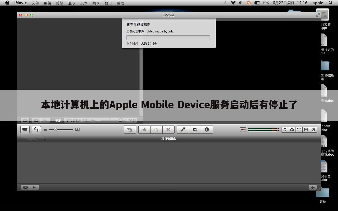This screenshot has height=211, width=338.
Task: Play project full screen at bottom left
Action: tap(25, 187)
